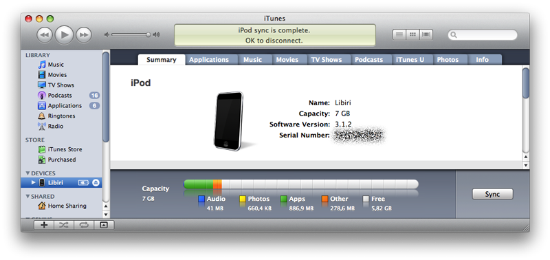
Task: Toggle shuffle mode
Action: (63, 225)
